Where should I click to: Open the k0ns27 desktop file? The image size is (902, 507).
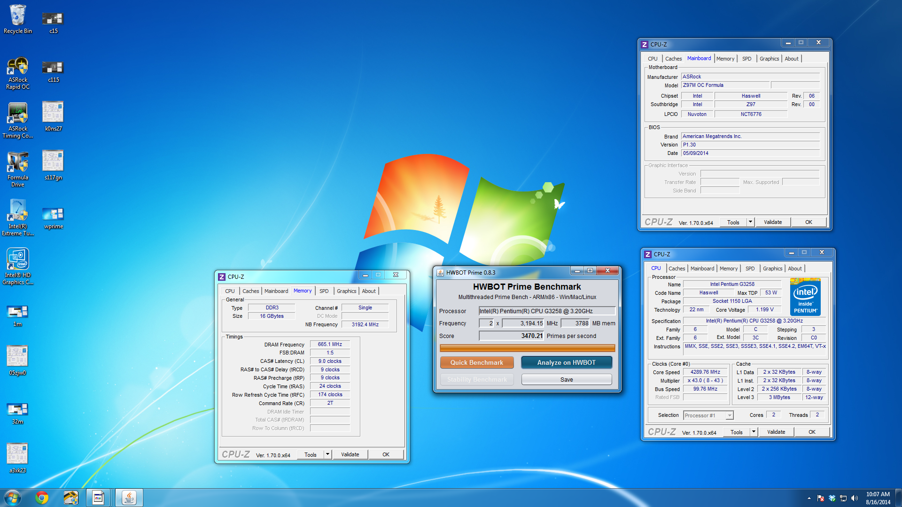[x=53, y=116]
